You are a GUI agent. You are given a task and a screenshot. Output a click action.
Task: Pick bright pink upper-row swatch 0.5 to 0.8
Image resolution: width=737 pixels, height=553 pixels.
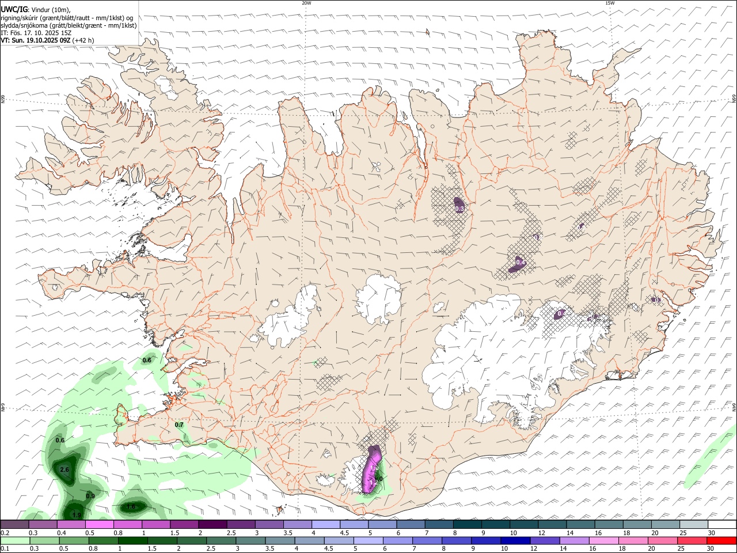tap(99, 525)
